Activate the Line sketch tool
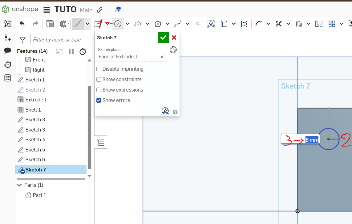This screenshot has width=352, height=224. pos(78,24)
